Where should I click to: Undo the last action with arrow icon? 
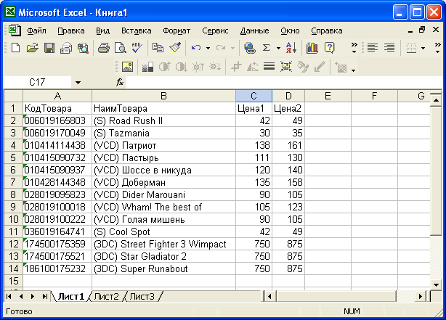click(196, 48)
